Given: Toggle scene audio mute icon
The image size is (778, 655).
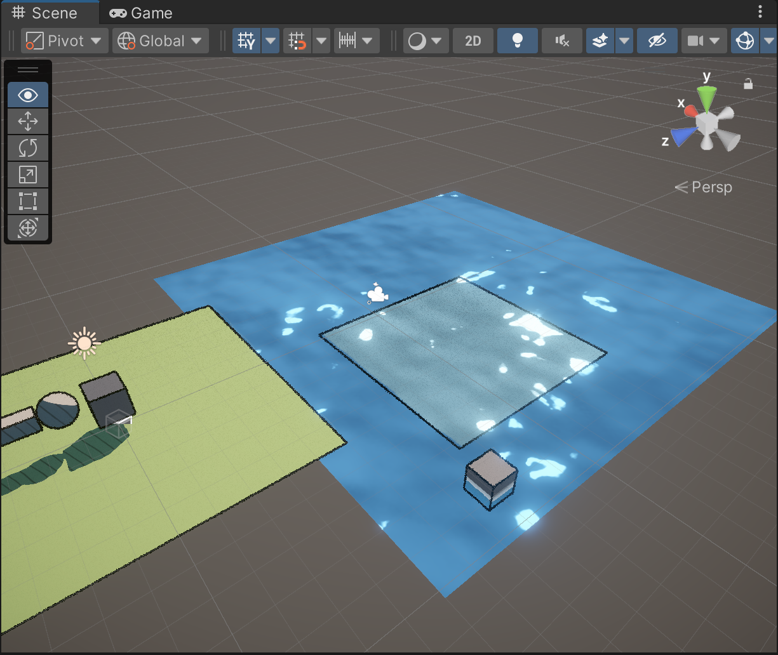Looking at the screenshot, I should pos(562,41).
